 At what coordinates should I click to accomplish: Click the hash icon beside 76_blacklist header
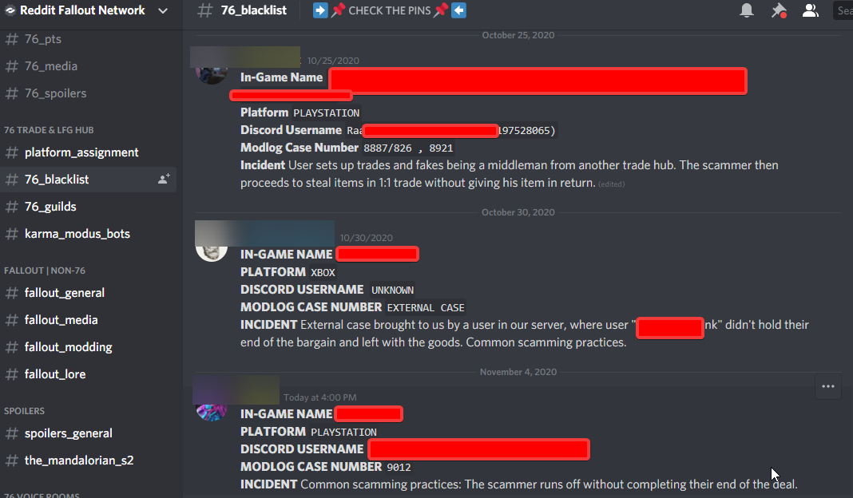pyautogui.click(x=205, y=10)
